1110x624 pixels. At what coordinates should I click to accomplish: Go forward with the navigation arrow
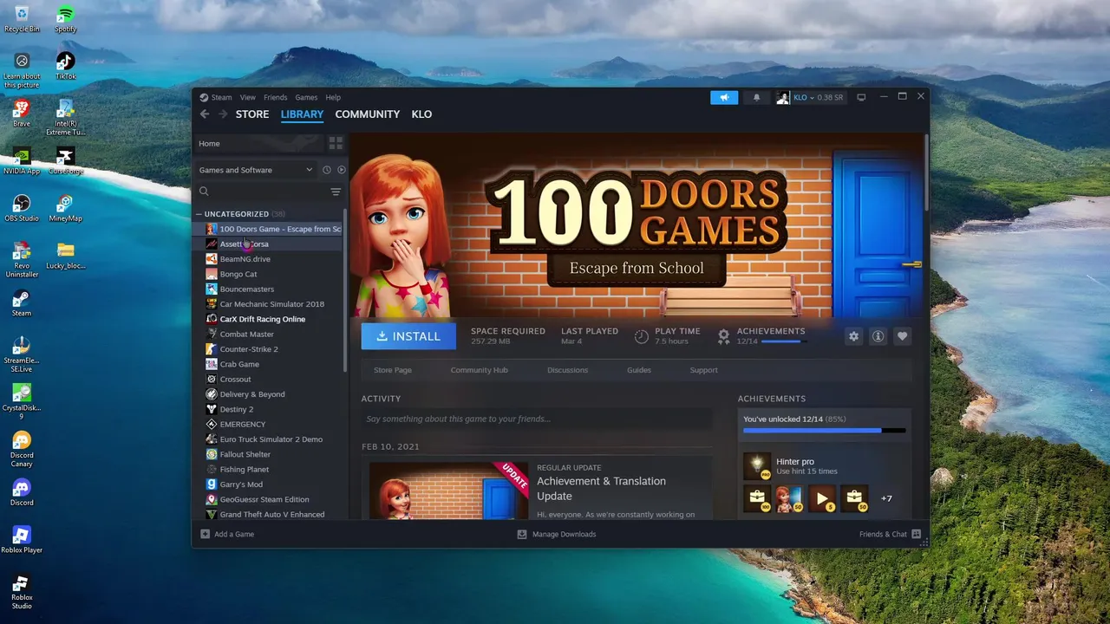223,114
